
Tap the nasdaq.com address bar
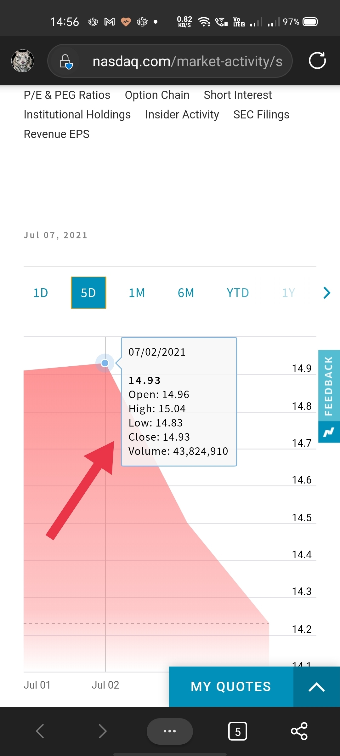(x=187, y=61)
